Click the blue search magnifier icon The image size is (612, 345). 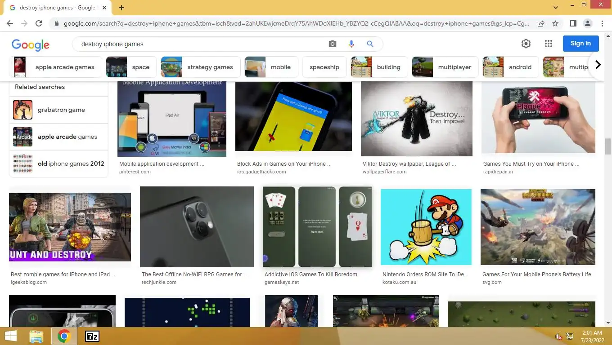tap(370, 44)
